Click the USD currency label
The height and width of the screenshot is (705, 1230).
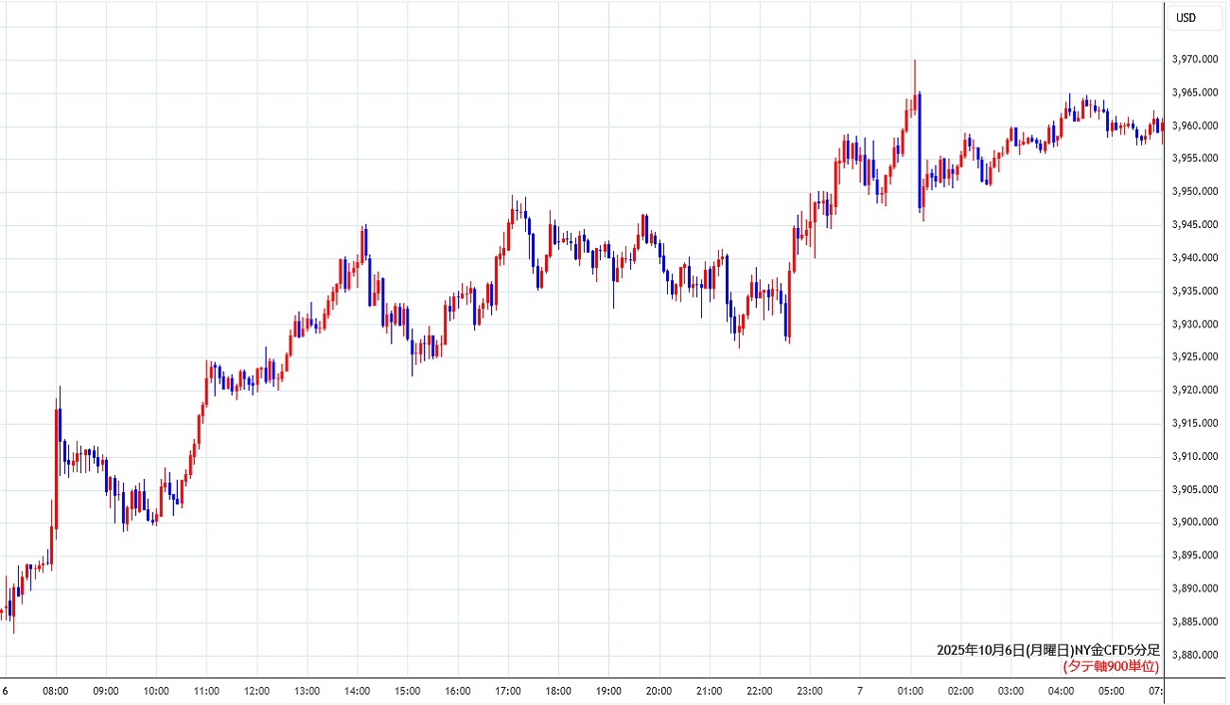click(x=1186, y=18)
